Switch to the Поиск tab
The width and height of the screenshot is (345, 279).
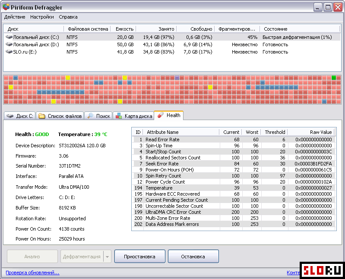pyautogui.click(x=98, y=116)
